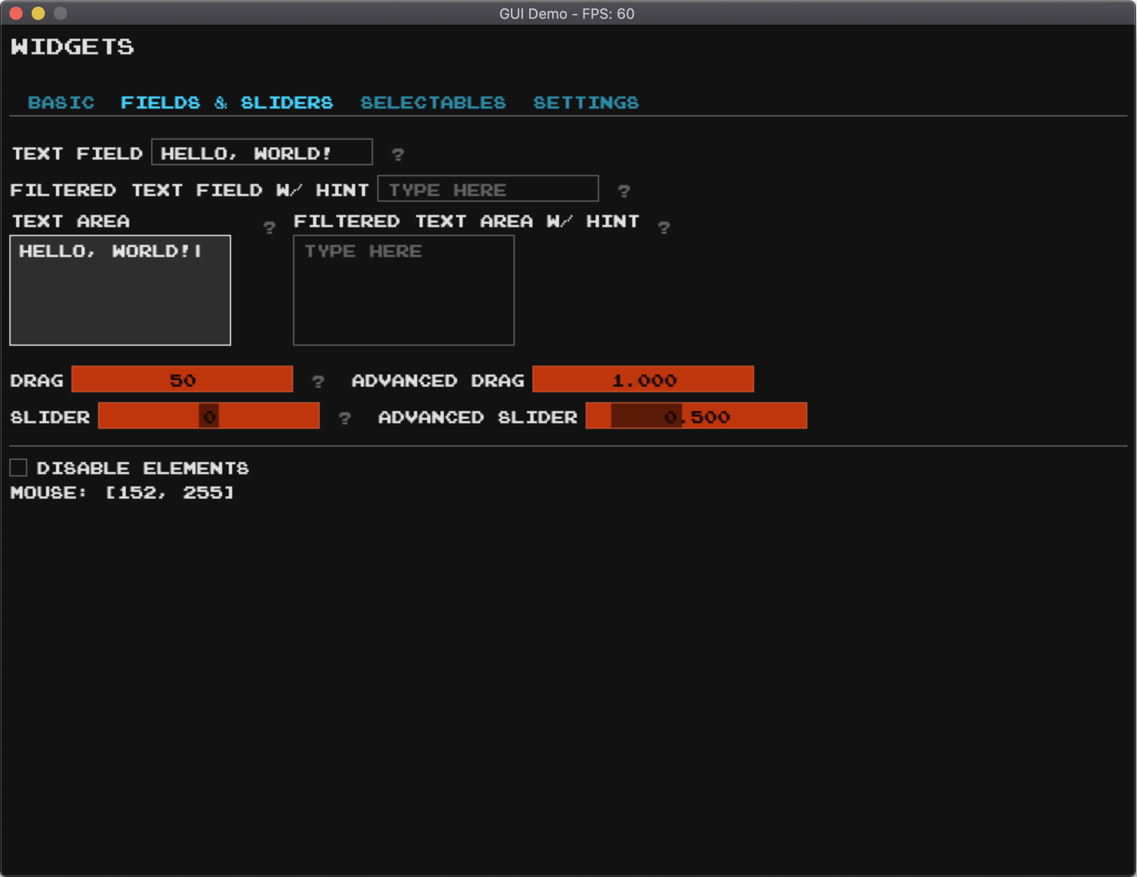This screenshot has height=877, width=1137.
Task: Click the Drag control showing 50
Action: click(x=182, y=379)
